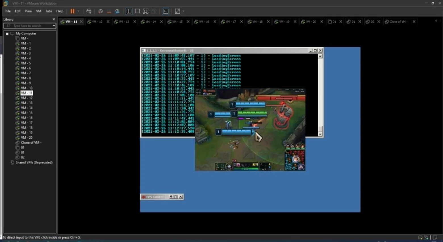Screen dimensions: 443x242
Task: Select VM - 5 in the library tree
Action: click(26, 63)
